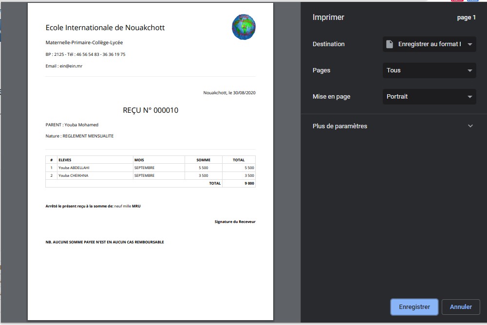Click the SOMME column header
Viewport: 487px width, 325px height.
tap(204, 160)
